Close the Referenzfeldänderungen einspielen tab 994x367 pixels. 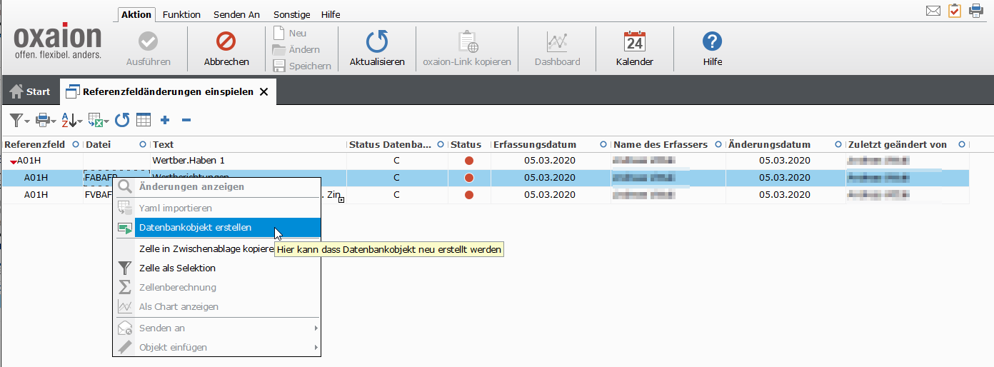[x=263, y=91]
